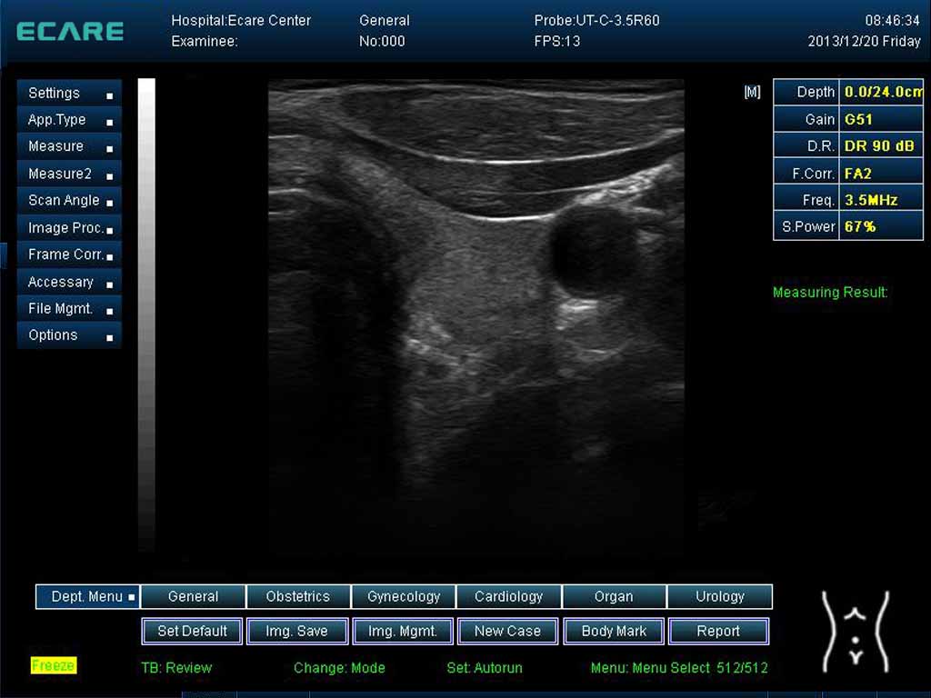
Task: Open the Options menu
Action: coord(69,335)
